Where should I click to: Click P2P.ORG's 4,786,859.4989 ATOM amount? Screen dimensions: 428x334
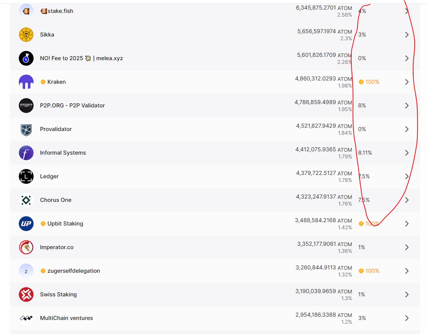[x=323, y=102]
